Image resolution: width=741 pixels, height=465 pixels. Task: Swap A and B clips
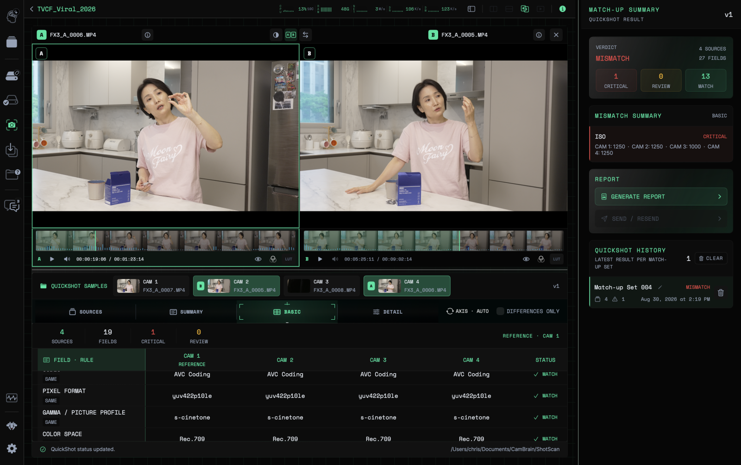[306, 35]
